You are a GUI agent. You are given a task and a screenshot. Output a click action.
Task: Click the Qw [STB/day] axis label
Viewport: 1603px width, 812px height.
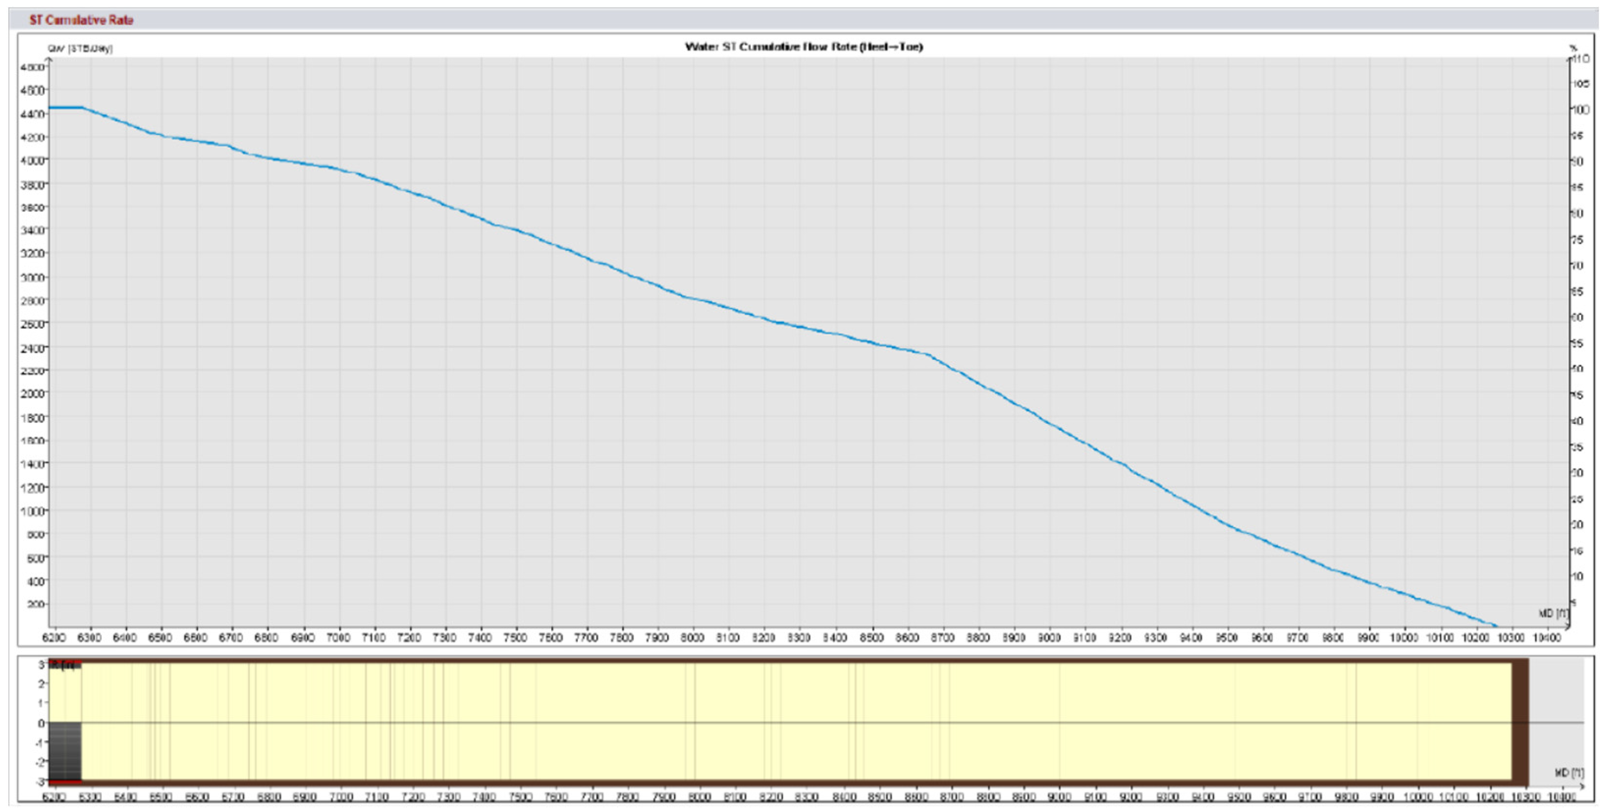80,49
